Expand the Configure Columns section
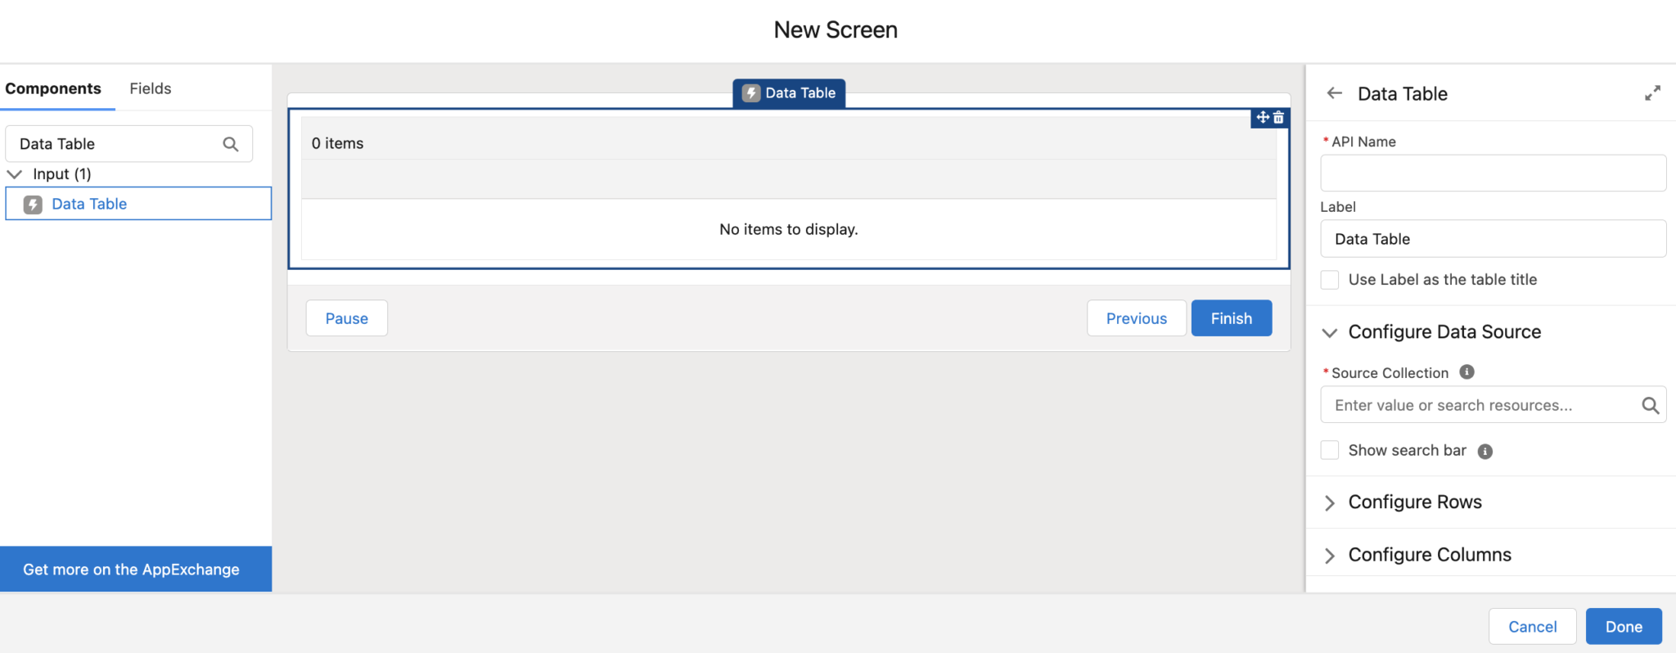1676x653 pixels. coord(1330,555)
